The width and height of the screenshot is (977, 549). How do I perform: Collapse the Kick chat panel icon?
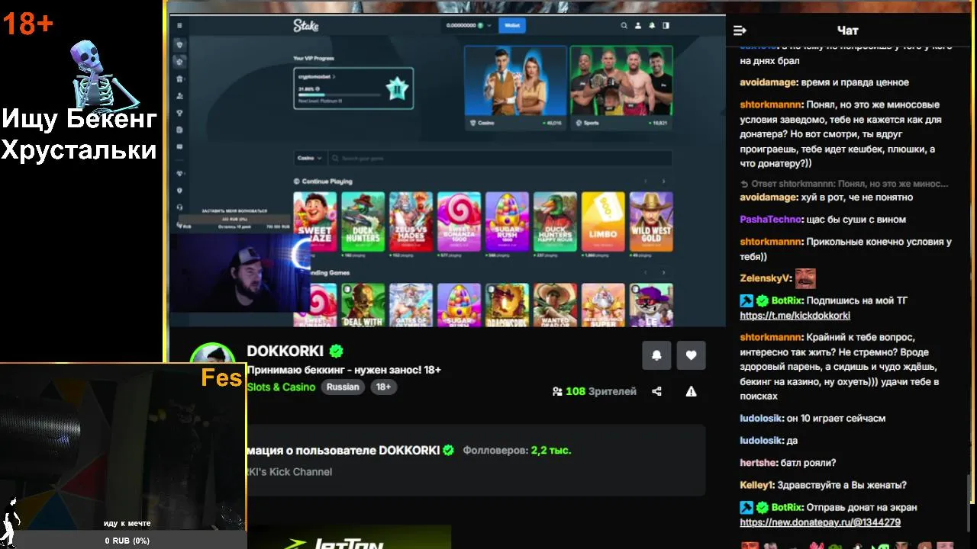[x=740, y=30]
